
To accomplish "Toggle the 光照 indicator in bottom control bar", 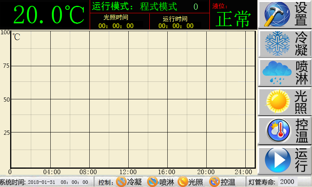I will [183, 182].
